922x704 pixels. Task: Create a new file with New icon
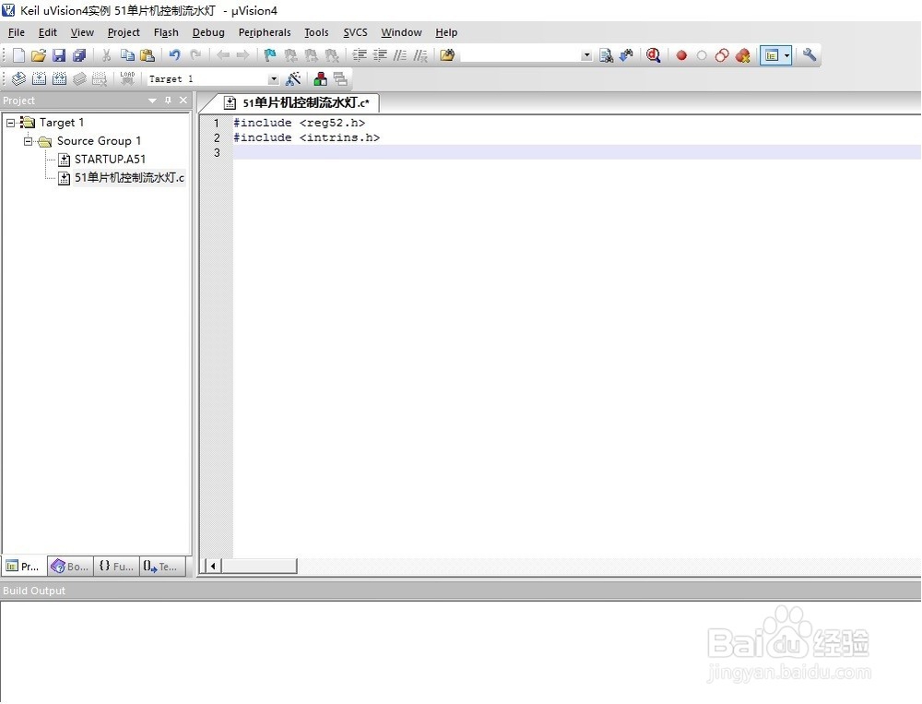[18, 55]
